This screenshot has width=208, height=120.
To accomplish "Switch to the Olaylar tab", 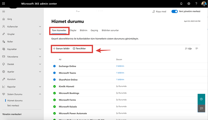I will (x=73, y=30).
